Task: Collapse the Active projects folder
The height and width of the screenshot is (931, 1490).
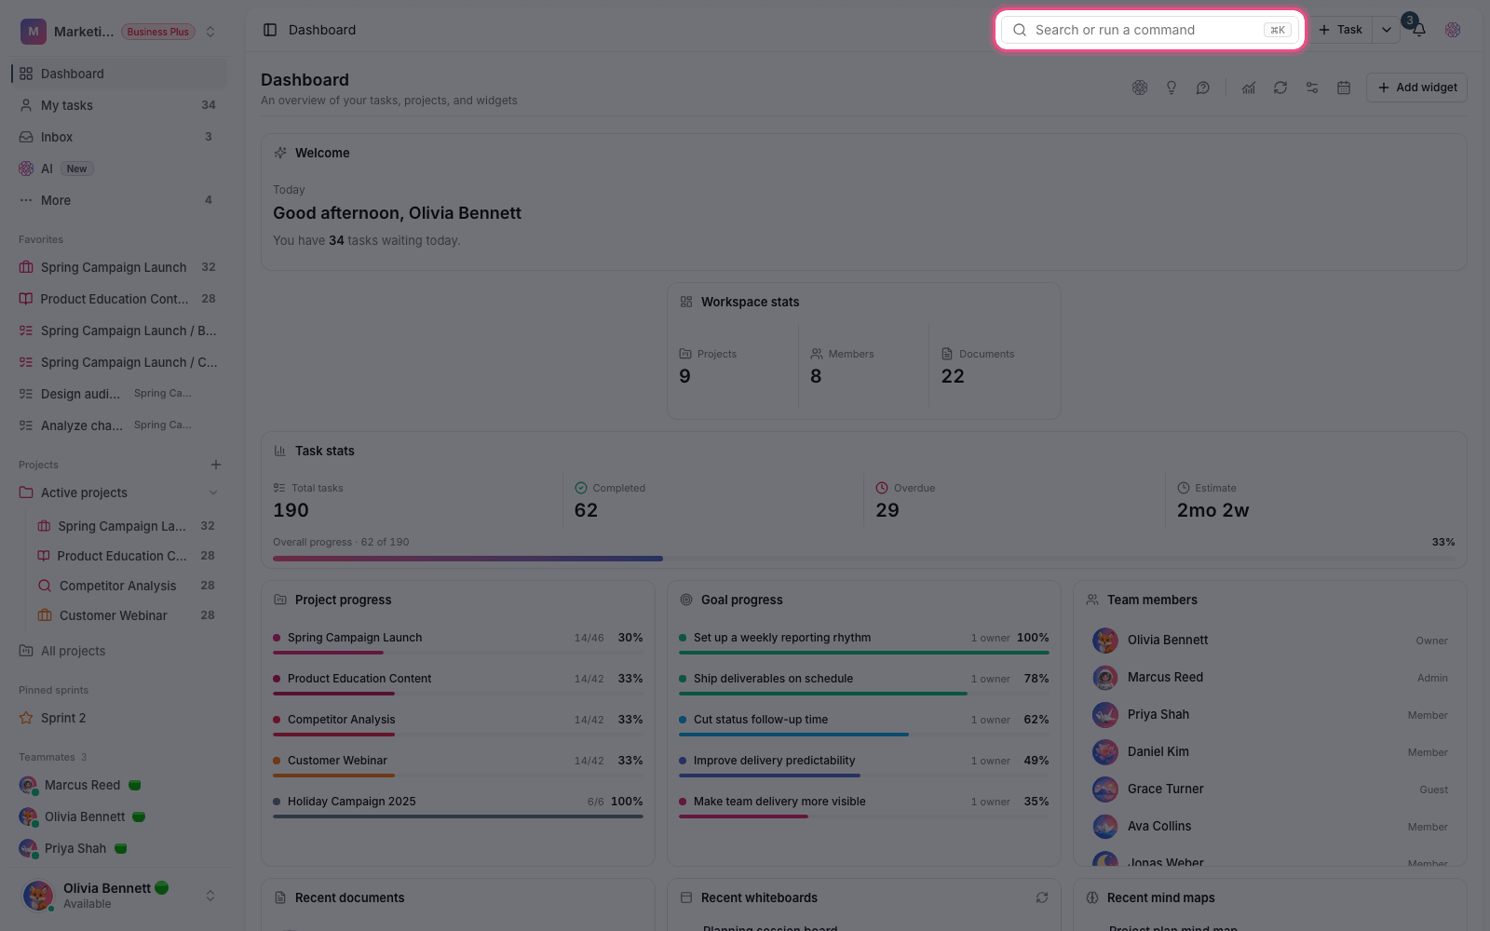Action: [x=213, y=492]
